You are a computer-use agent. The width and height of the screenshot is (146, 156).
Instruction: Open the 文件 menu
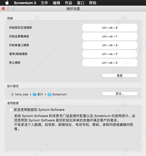tap(44, 3)
